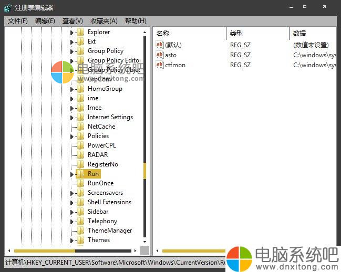Expand the Telephony key
Image resolution: width=341 pixels, height=272 pixels.
[72, 222]
